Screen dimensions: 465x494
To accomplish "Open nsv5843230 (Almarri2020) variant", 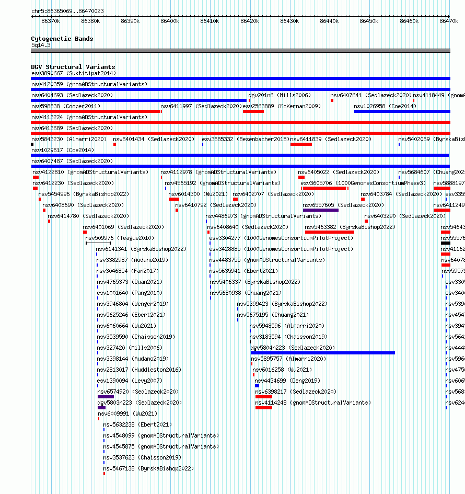I will (69, 139).
